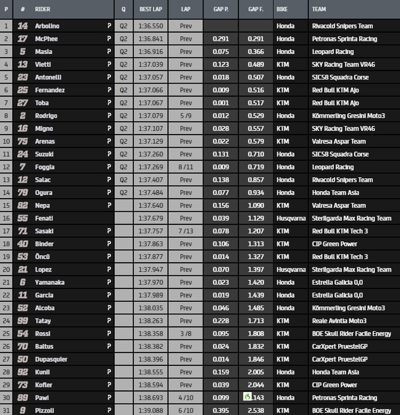Screen dimensions: 400x415
Task: Click the number 14 badge for Arbolino
Action: coord(22,26)
